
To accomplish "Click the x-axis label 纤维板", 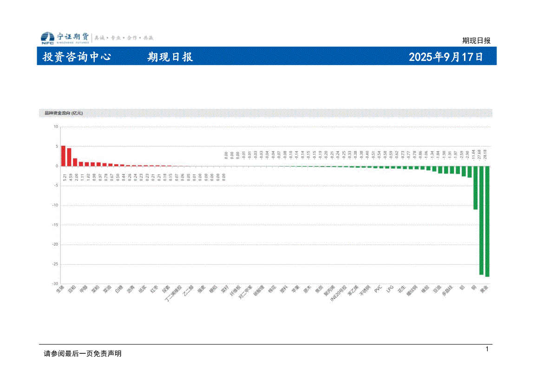I will [x=235, y=291].
